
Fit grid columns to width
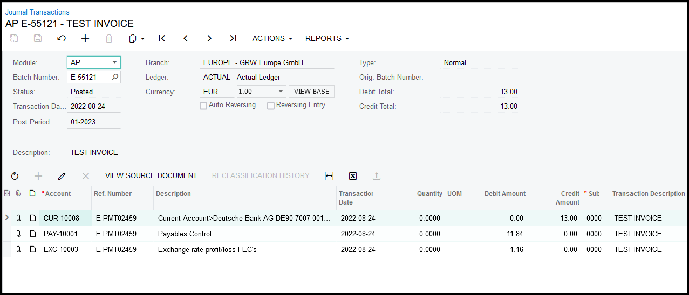click(x=329, y=176)
